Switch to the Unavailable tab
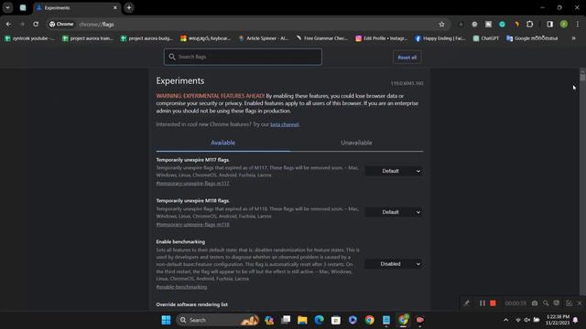The height and width of the screenshot is (329, 586). pos(356,143)
